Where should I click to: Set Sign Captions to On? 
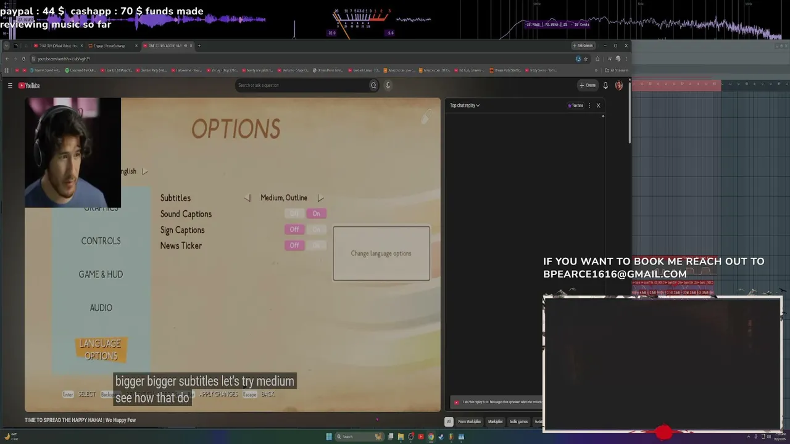tap(316, 229)
